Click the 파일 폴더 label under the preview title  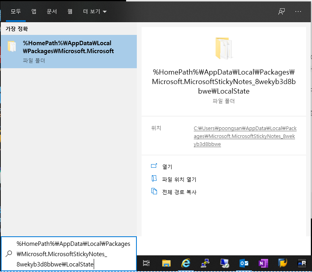click(224, 101)
